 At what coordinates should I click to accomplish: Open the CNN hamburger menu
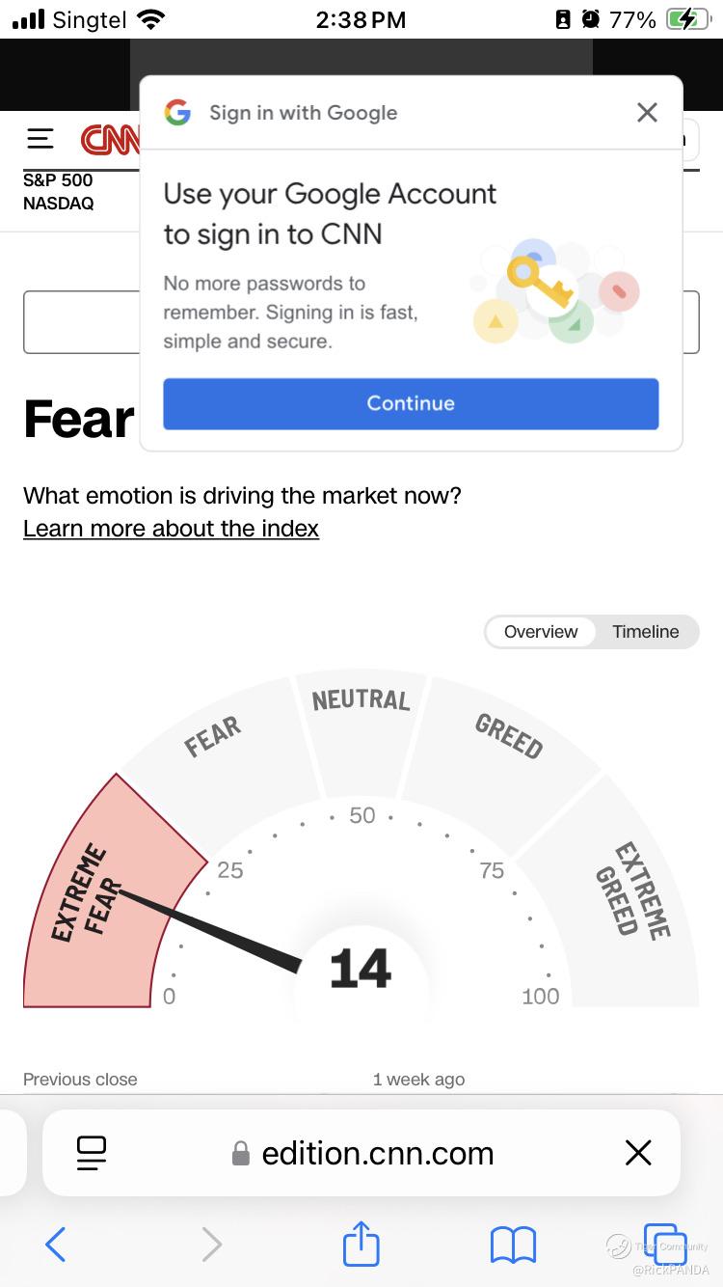pos(40,140)
